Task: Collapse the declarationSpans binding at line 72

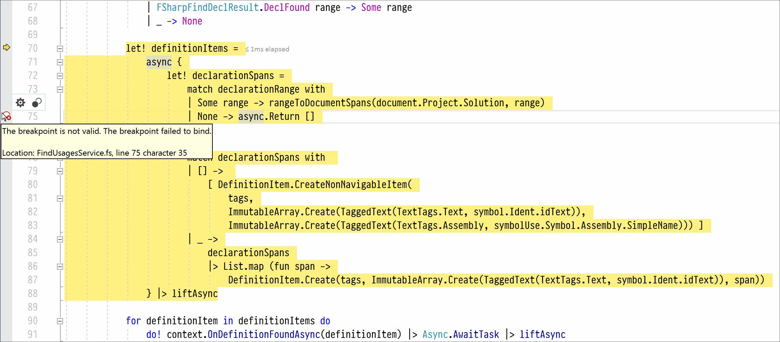Action: 60,76
